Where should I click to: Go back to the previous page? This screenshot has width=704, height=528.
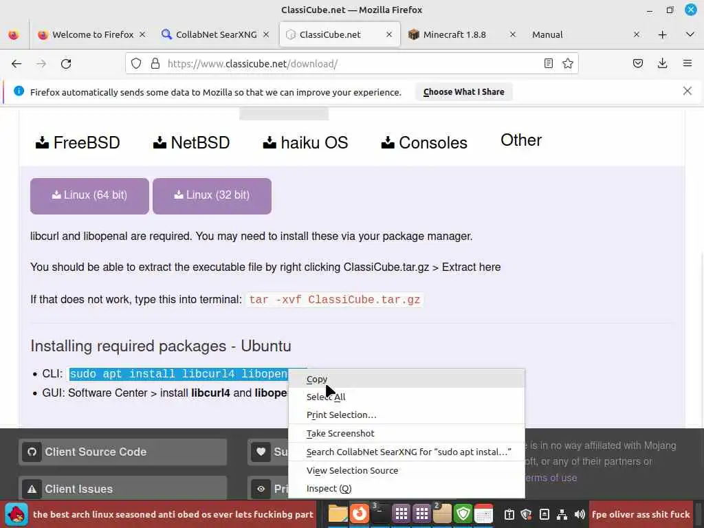(16, 64)
